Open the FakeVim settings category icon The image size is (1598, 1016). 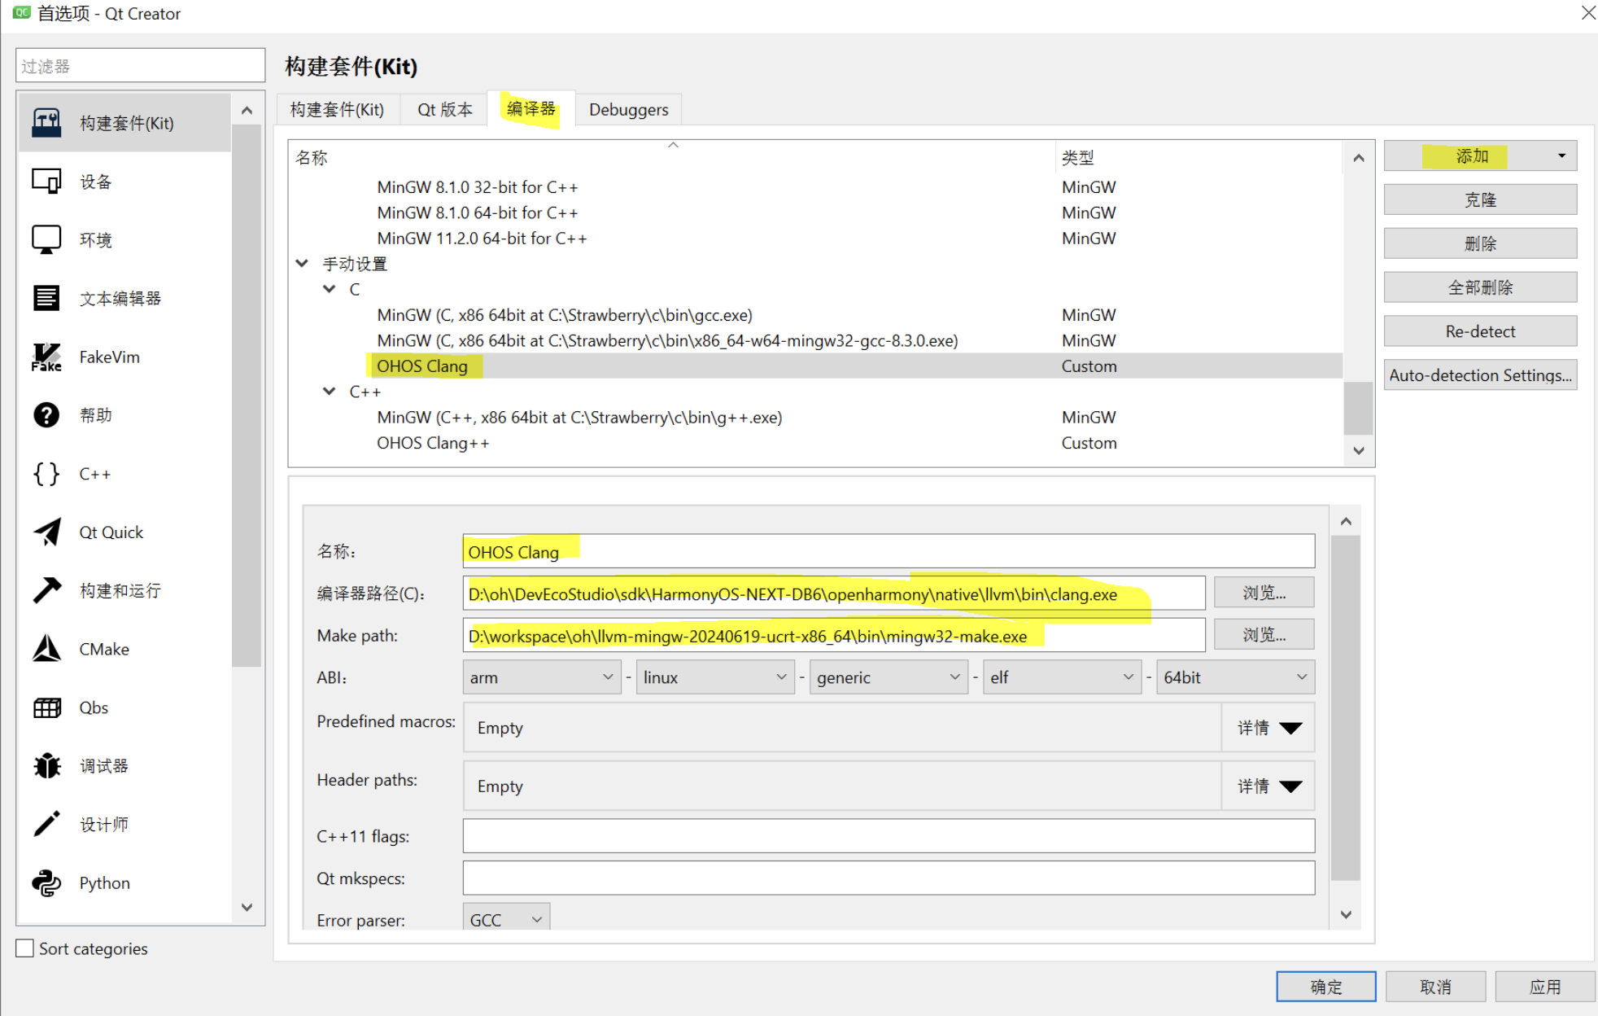[46, 357]
